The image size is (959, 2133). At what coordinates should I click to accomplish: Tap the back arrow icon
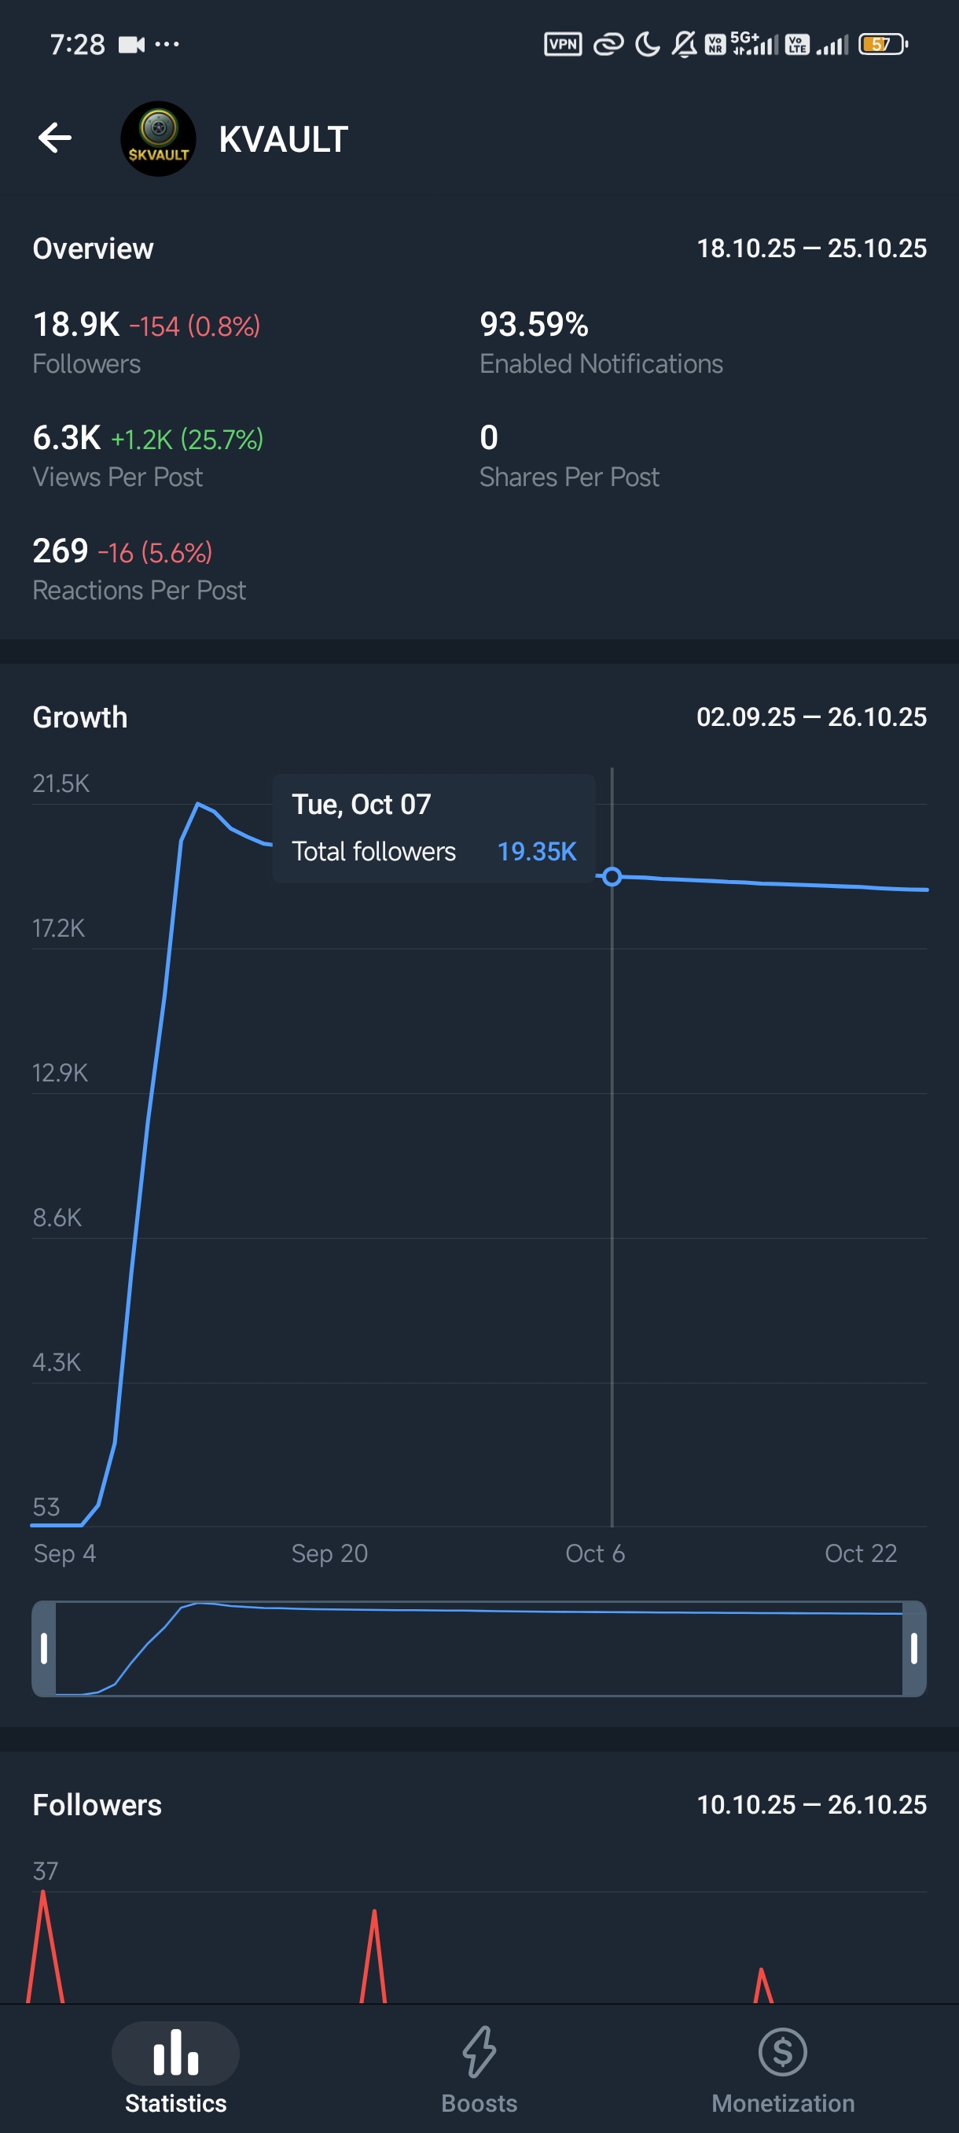pyautogui.click(x=54, y=138)
